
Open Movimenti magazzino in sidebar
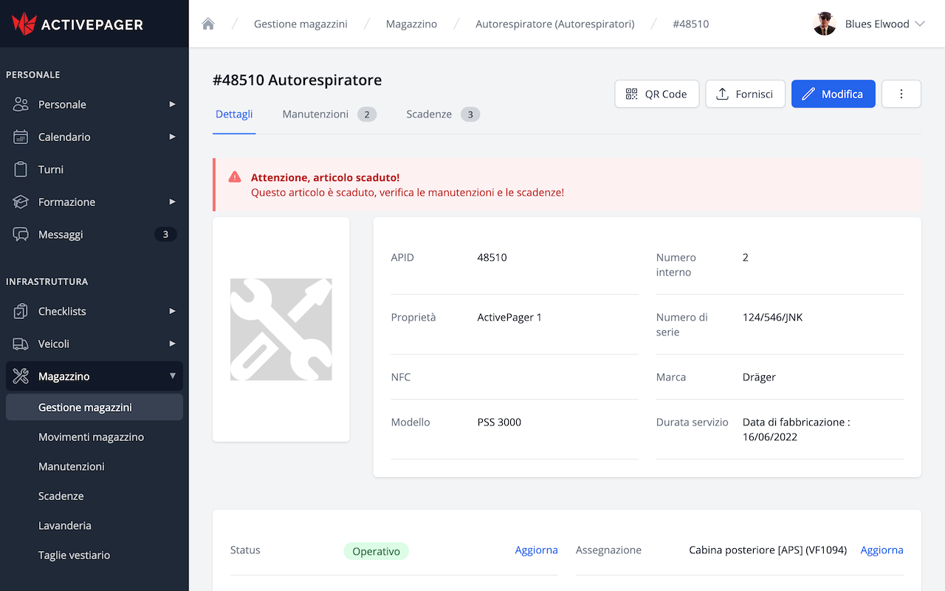click(91, 437)
